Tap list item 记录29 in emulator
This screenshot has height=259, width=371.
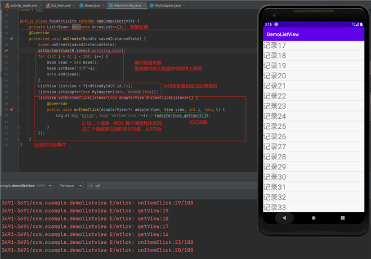tap(314, 167)
